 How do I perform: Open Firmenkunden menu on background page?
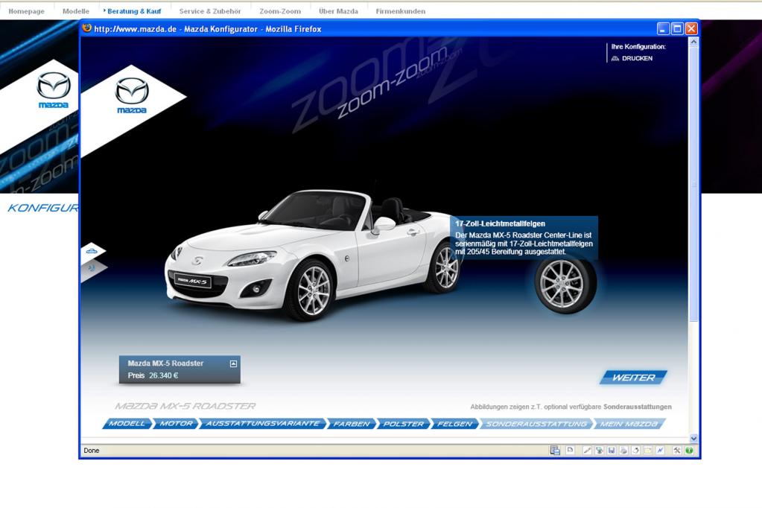[x=401, y=11]
